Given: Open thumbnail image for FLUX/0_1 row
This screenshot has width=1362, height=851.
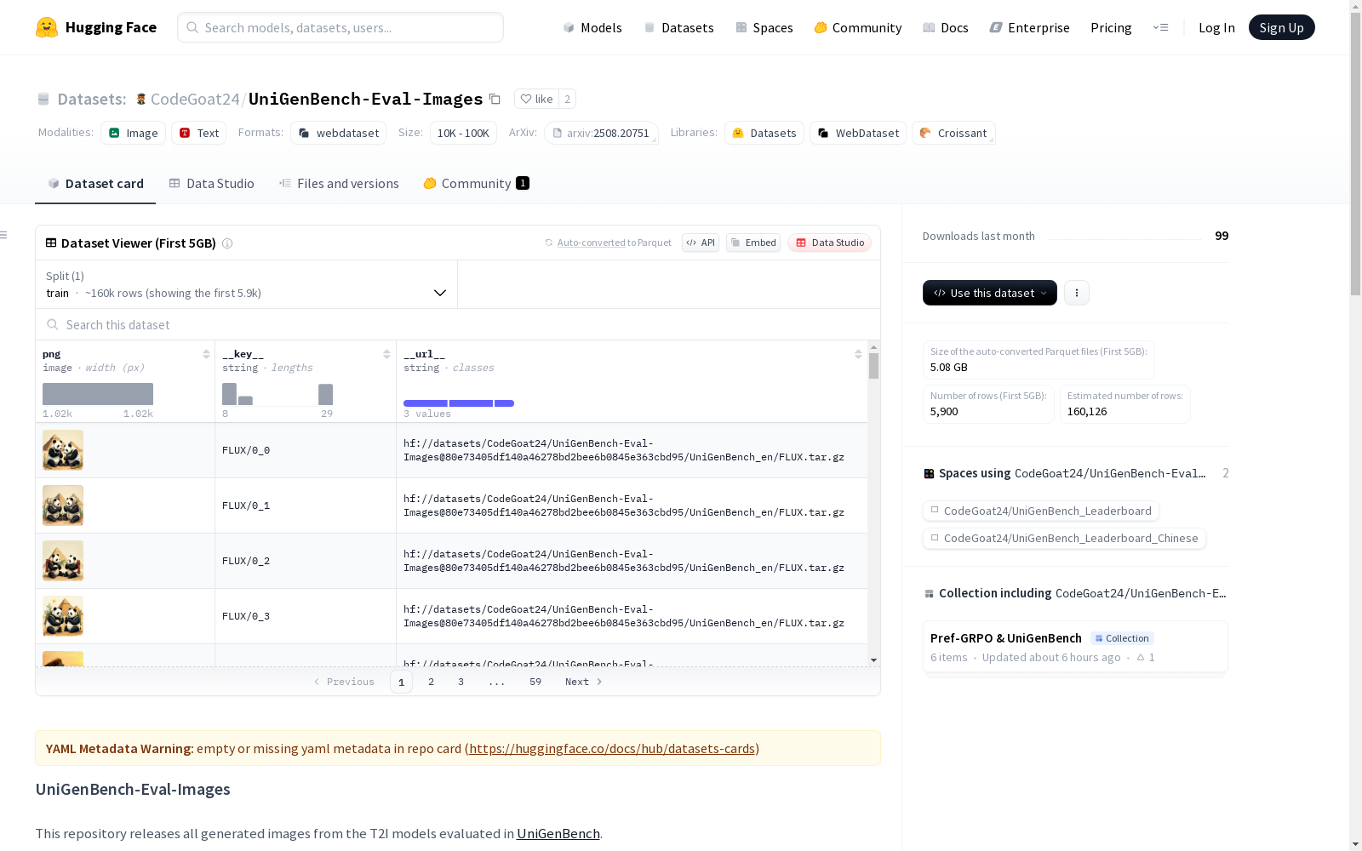Looking at the screenshot, I should (63, 505).
